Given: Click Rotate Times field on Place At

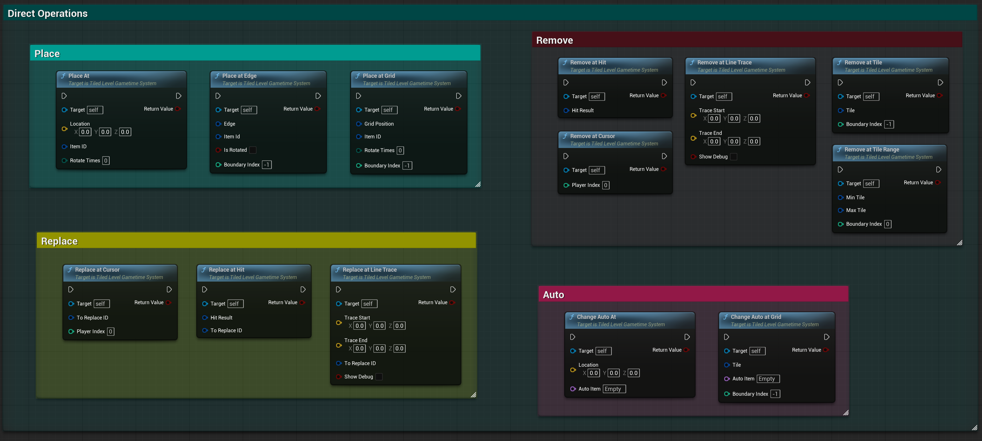Looking at the screenshot, I should point(105,160).
